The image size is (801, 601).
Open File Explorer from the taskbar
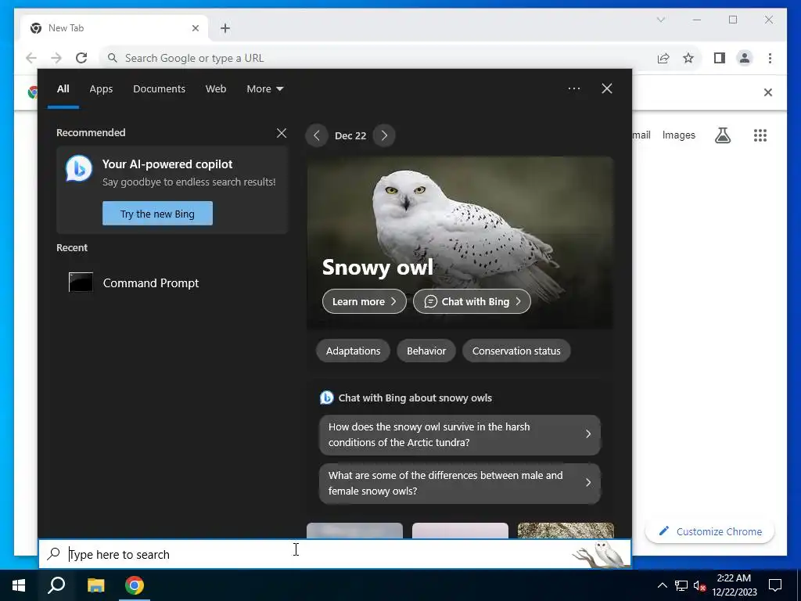95,585
